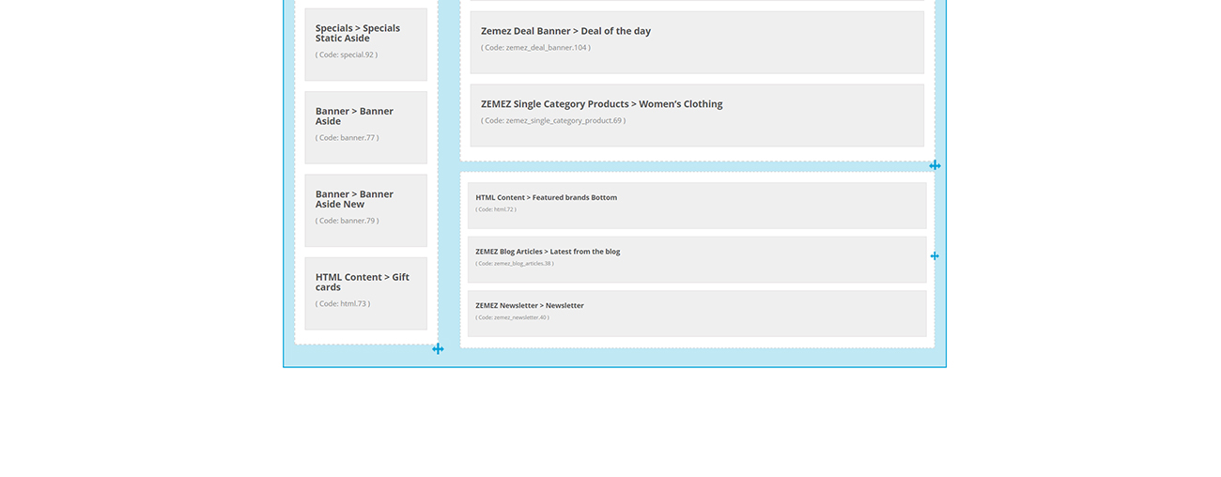The width and height of the screenshot is (1221, 477).
Task: Select the Banner Aside New module block
Action: tap(365, 210)
